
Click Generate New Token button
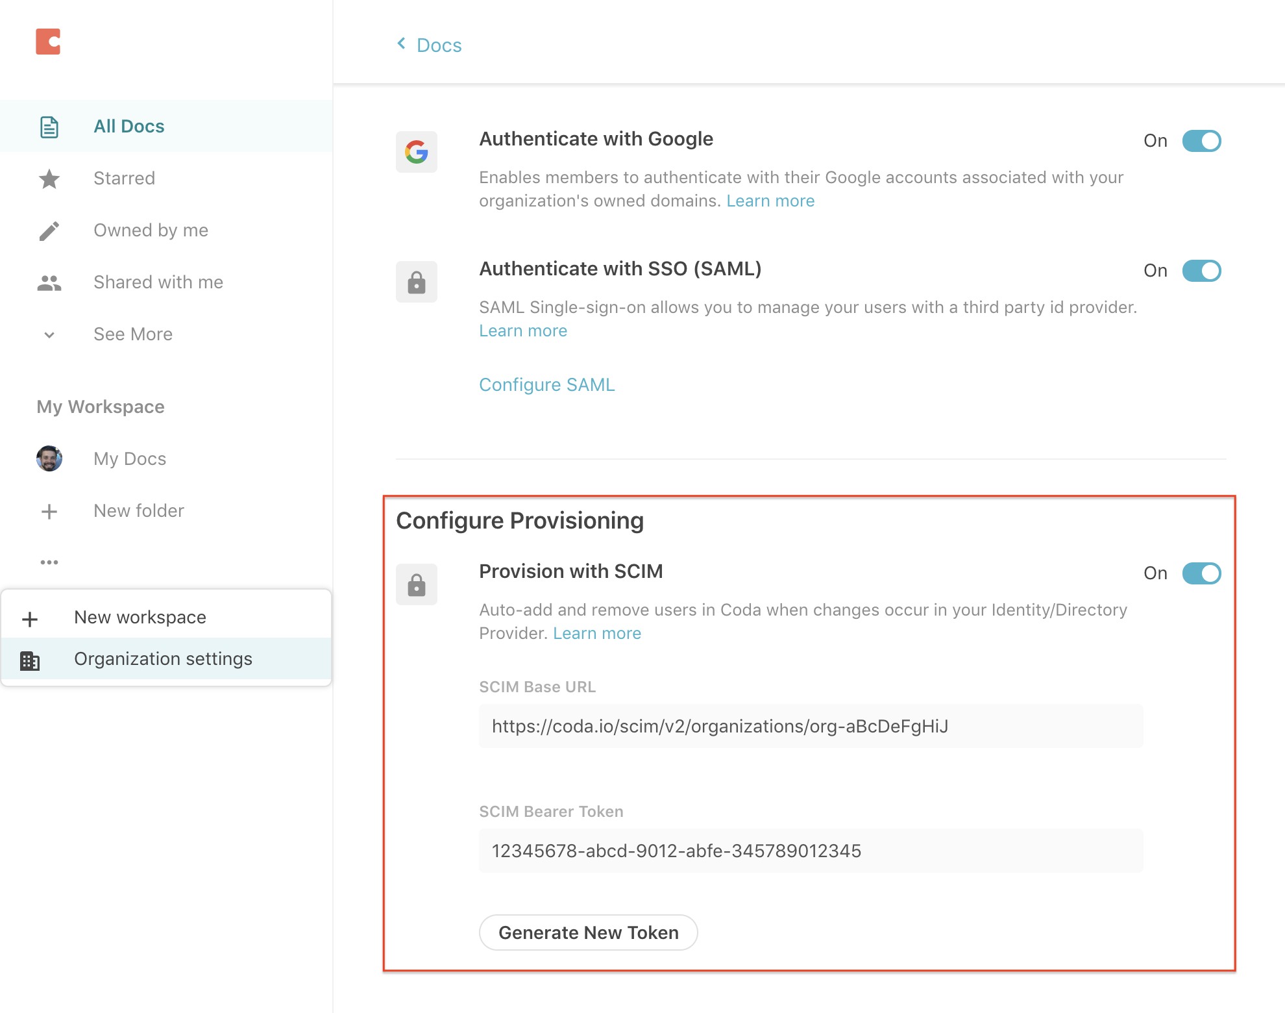pos(587,932)
